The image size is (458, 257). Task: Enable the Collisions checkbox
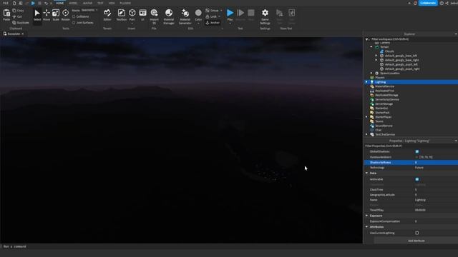point(74,16)
